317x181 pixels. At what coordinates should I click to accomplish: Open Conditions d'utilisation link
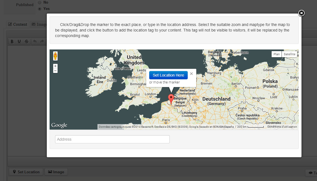(282, 127)
